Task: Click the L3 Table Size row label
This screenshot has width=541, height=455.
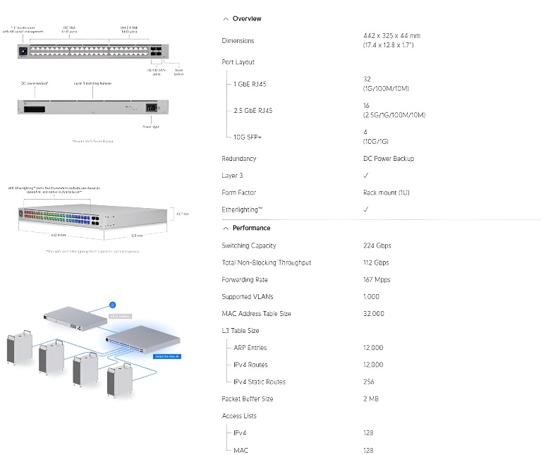Action: tap(240, 331)
